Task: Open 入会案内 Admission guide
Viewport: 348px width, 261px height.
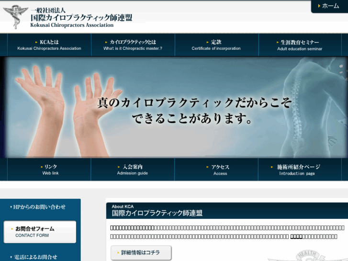Action: 133,170
